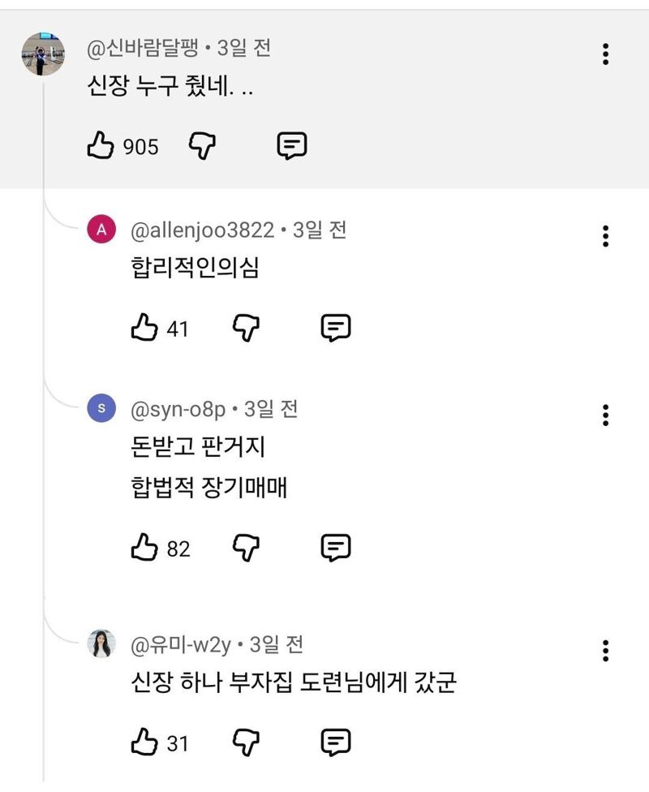Like the @syn-o8p reply with 82 likes
Screen dimensions: 649x792
click(x=144, y=549)
